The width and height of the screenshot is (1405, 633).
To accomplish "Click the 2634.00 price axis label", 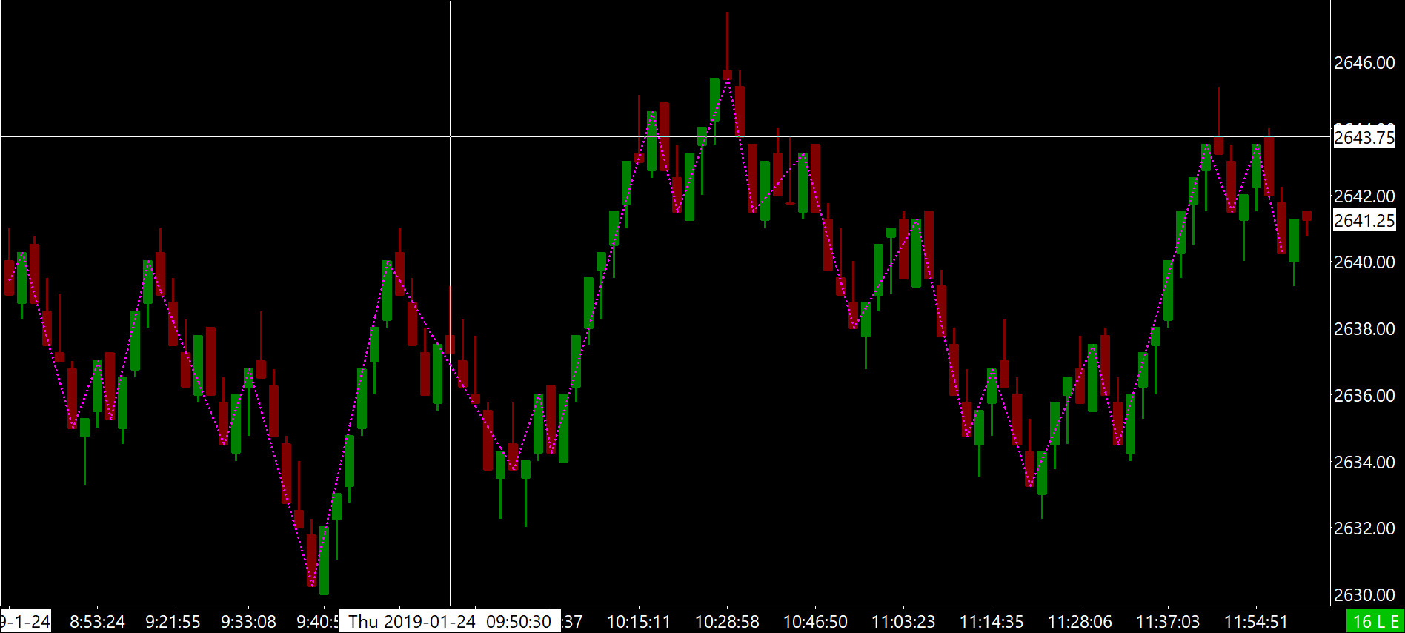I will (x=1364, y=463).
